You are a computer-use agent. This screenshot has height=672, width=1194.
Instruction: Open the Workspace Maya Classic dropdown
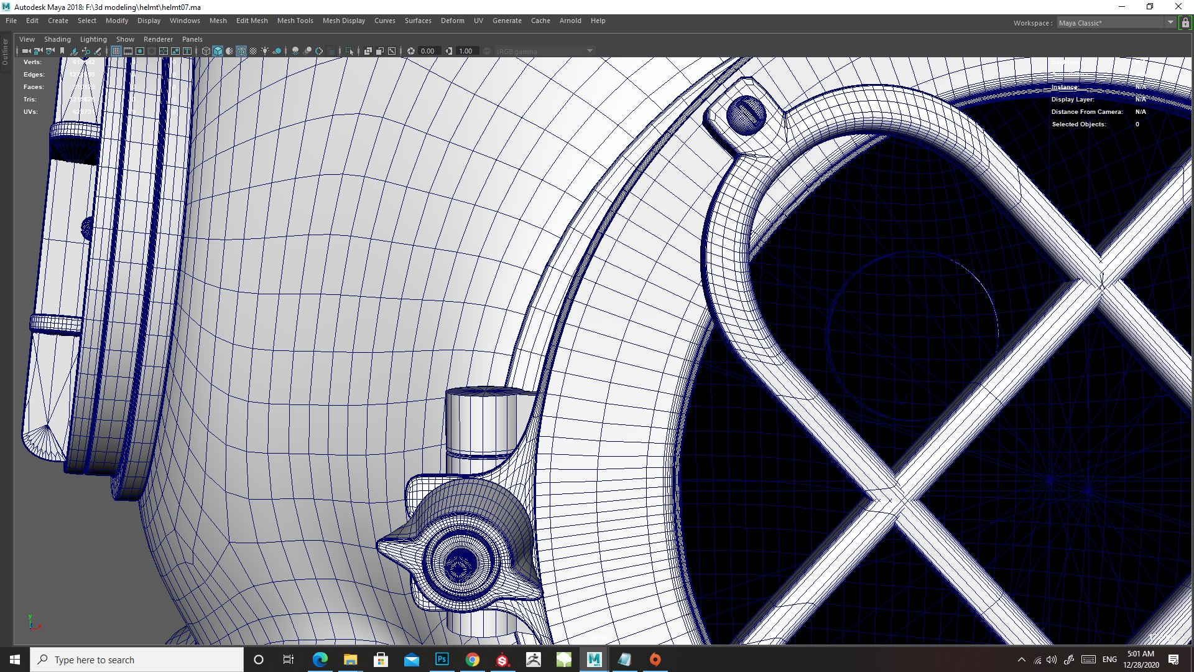[1116, 23]
